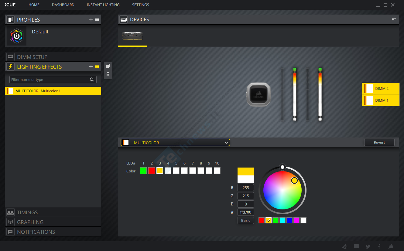Select the Multicolor 1 lighting effect

coord(53,91)
